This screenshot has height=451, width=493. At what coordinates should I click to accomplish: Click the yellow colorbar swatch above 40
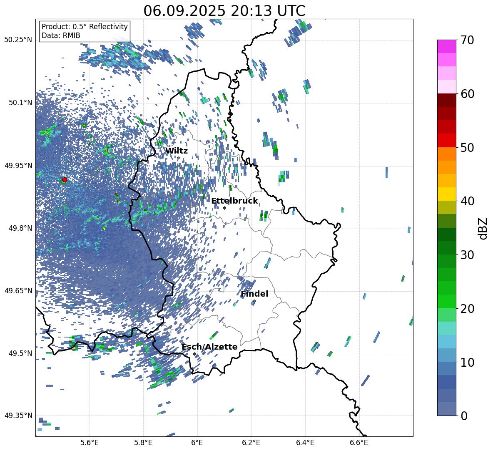pos(447,194)
